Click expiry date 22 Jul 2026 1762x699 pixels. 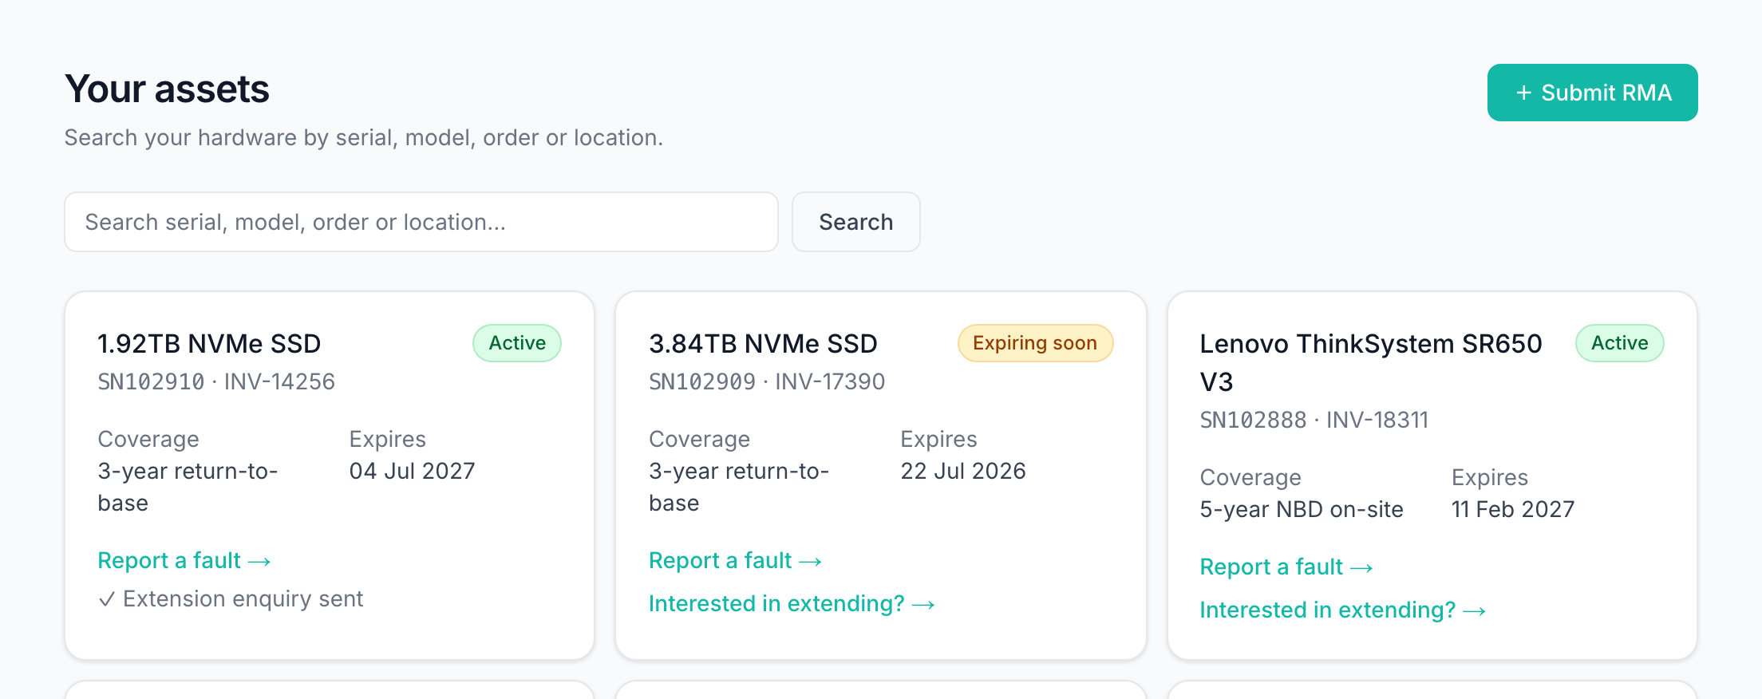(963, 471)
